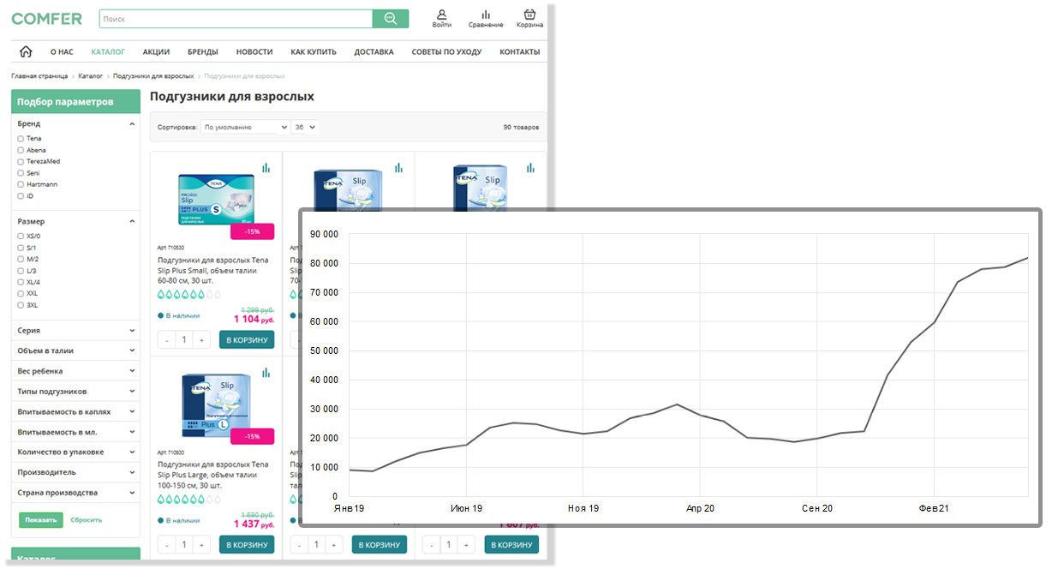Go to the home page via house icon
Image resolution: width=1052 pixels, height=575 pixels.
pyautogui.click(x=26, y=51)
